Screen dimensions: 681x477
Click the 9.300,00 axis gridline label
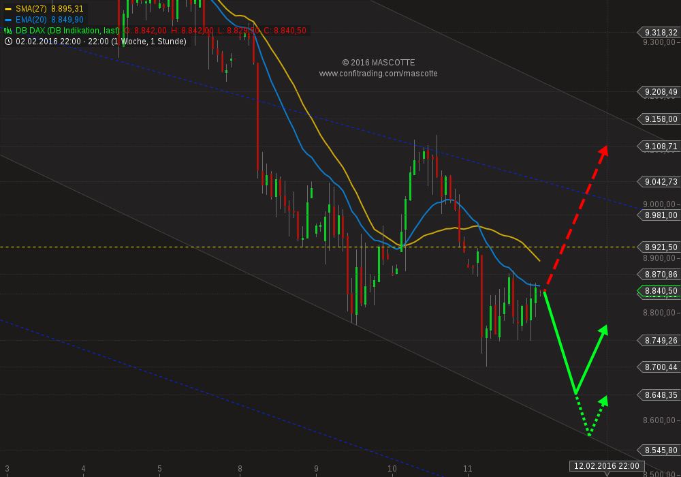(659, 42)
